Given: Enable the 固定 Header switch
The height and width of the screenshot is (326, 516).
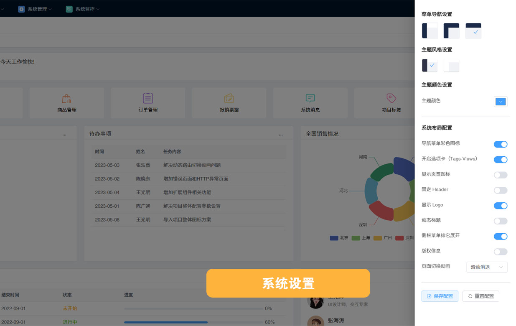Looking at the screenshot, I should point(501,190).
